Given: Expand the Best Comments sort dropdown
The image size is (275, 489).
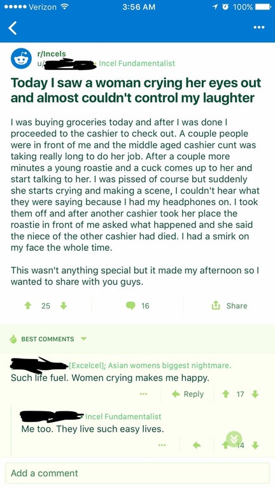Looking at the screenshot, I should click(x=83, y=339).
